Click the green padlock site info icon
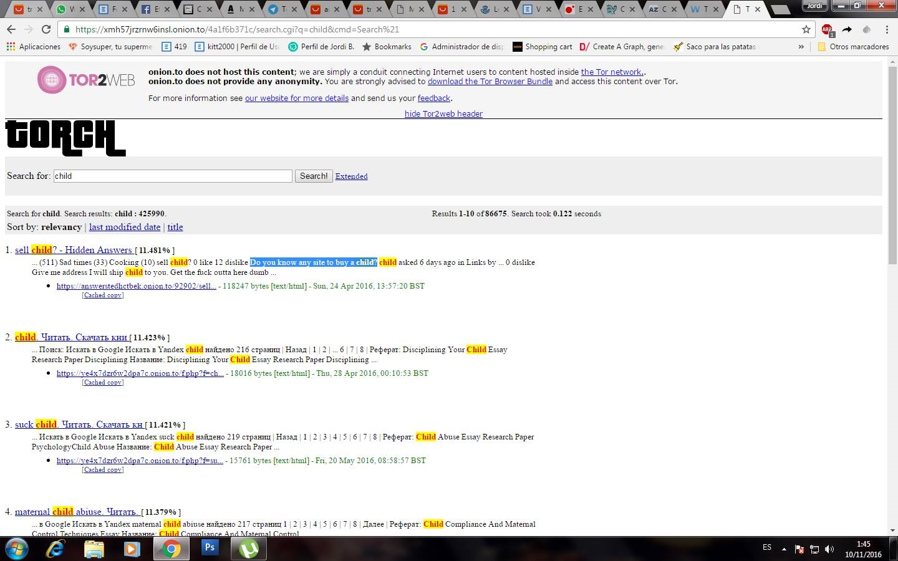Image resolution: width=898 pixels, height=561 pixels. [67, 29]
